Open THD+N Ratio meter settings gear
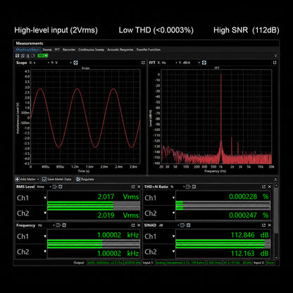Screen dimensions: 293x293 [x=194, y=187]
